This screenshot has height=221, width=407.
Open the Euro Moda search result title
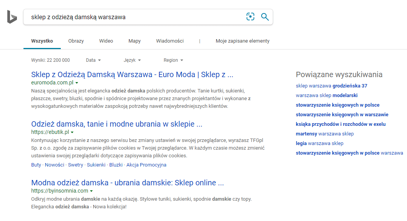coord(132,74)
